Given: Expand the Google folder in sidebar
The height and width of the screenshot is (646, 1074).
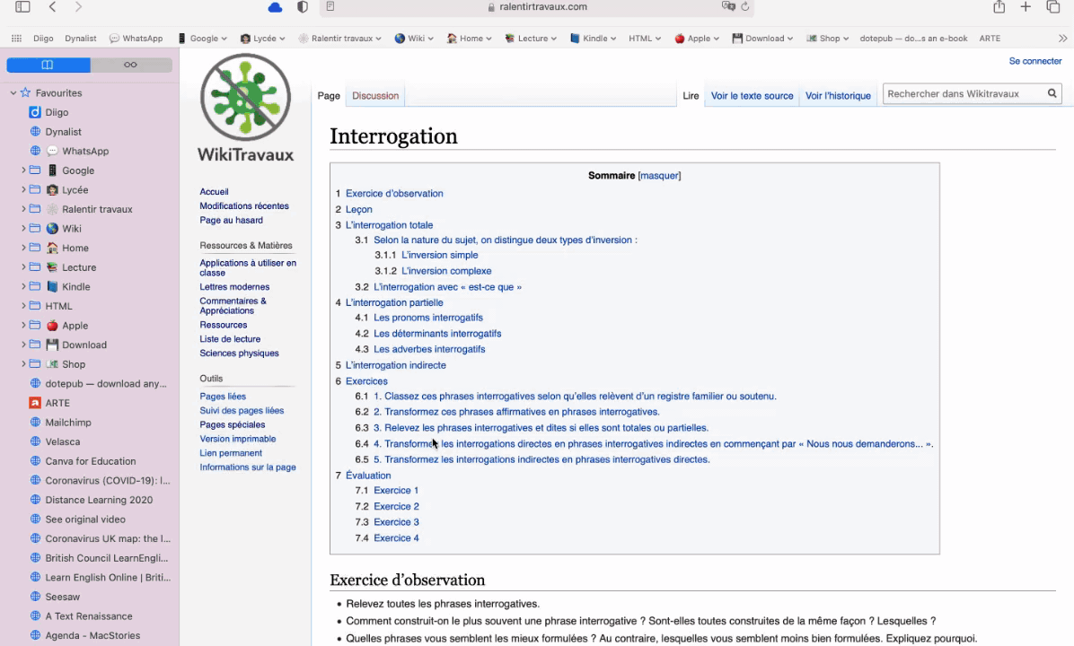Looking at the screenshot, I should (x=23, y=170).
